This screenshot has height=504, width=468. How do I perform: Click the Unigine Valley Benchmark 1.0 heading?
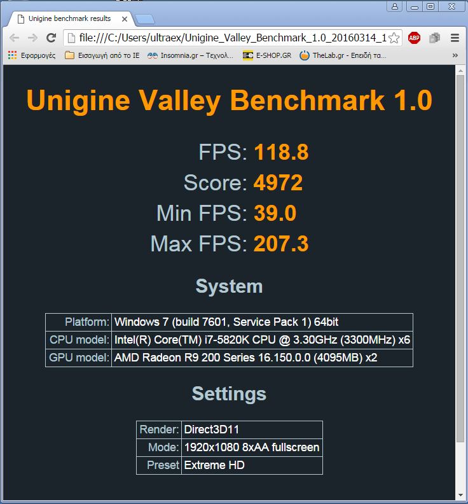click(230, 101)
